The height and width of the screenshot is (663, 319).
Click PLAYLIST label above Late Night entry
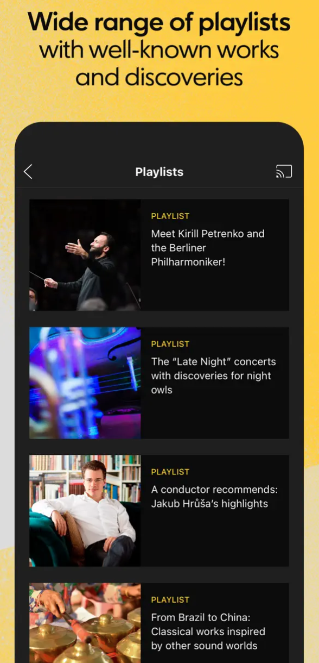point(170,344)
